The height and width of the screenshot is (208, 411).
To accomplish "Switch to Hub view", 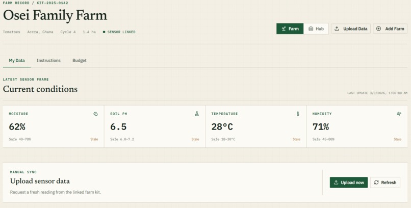I will (x=316, y=29).
